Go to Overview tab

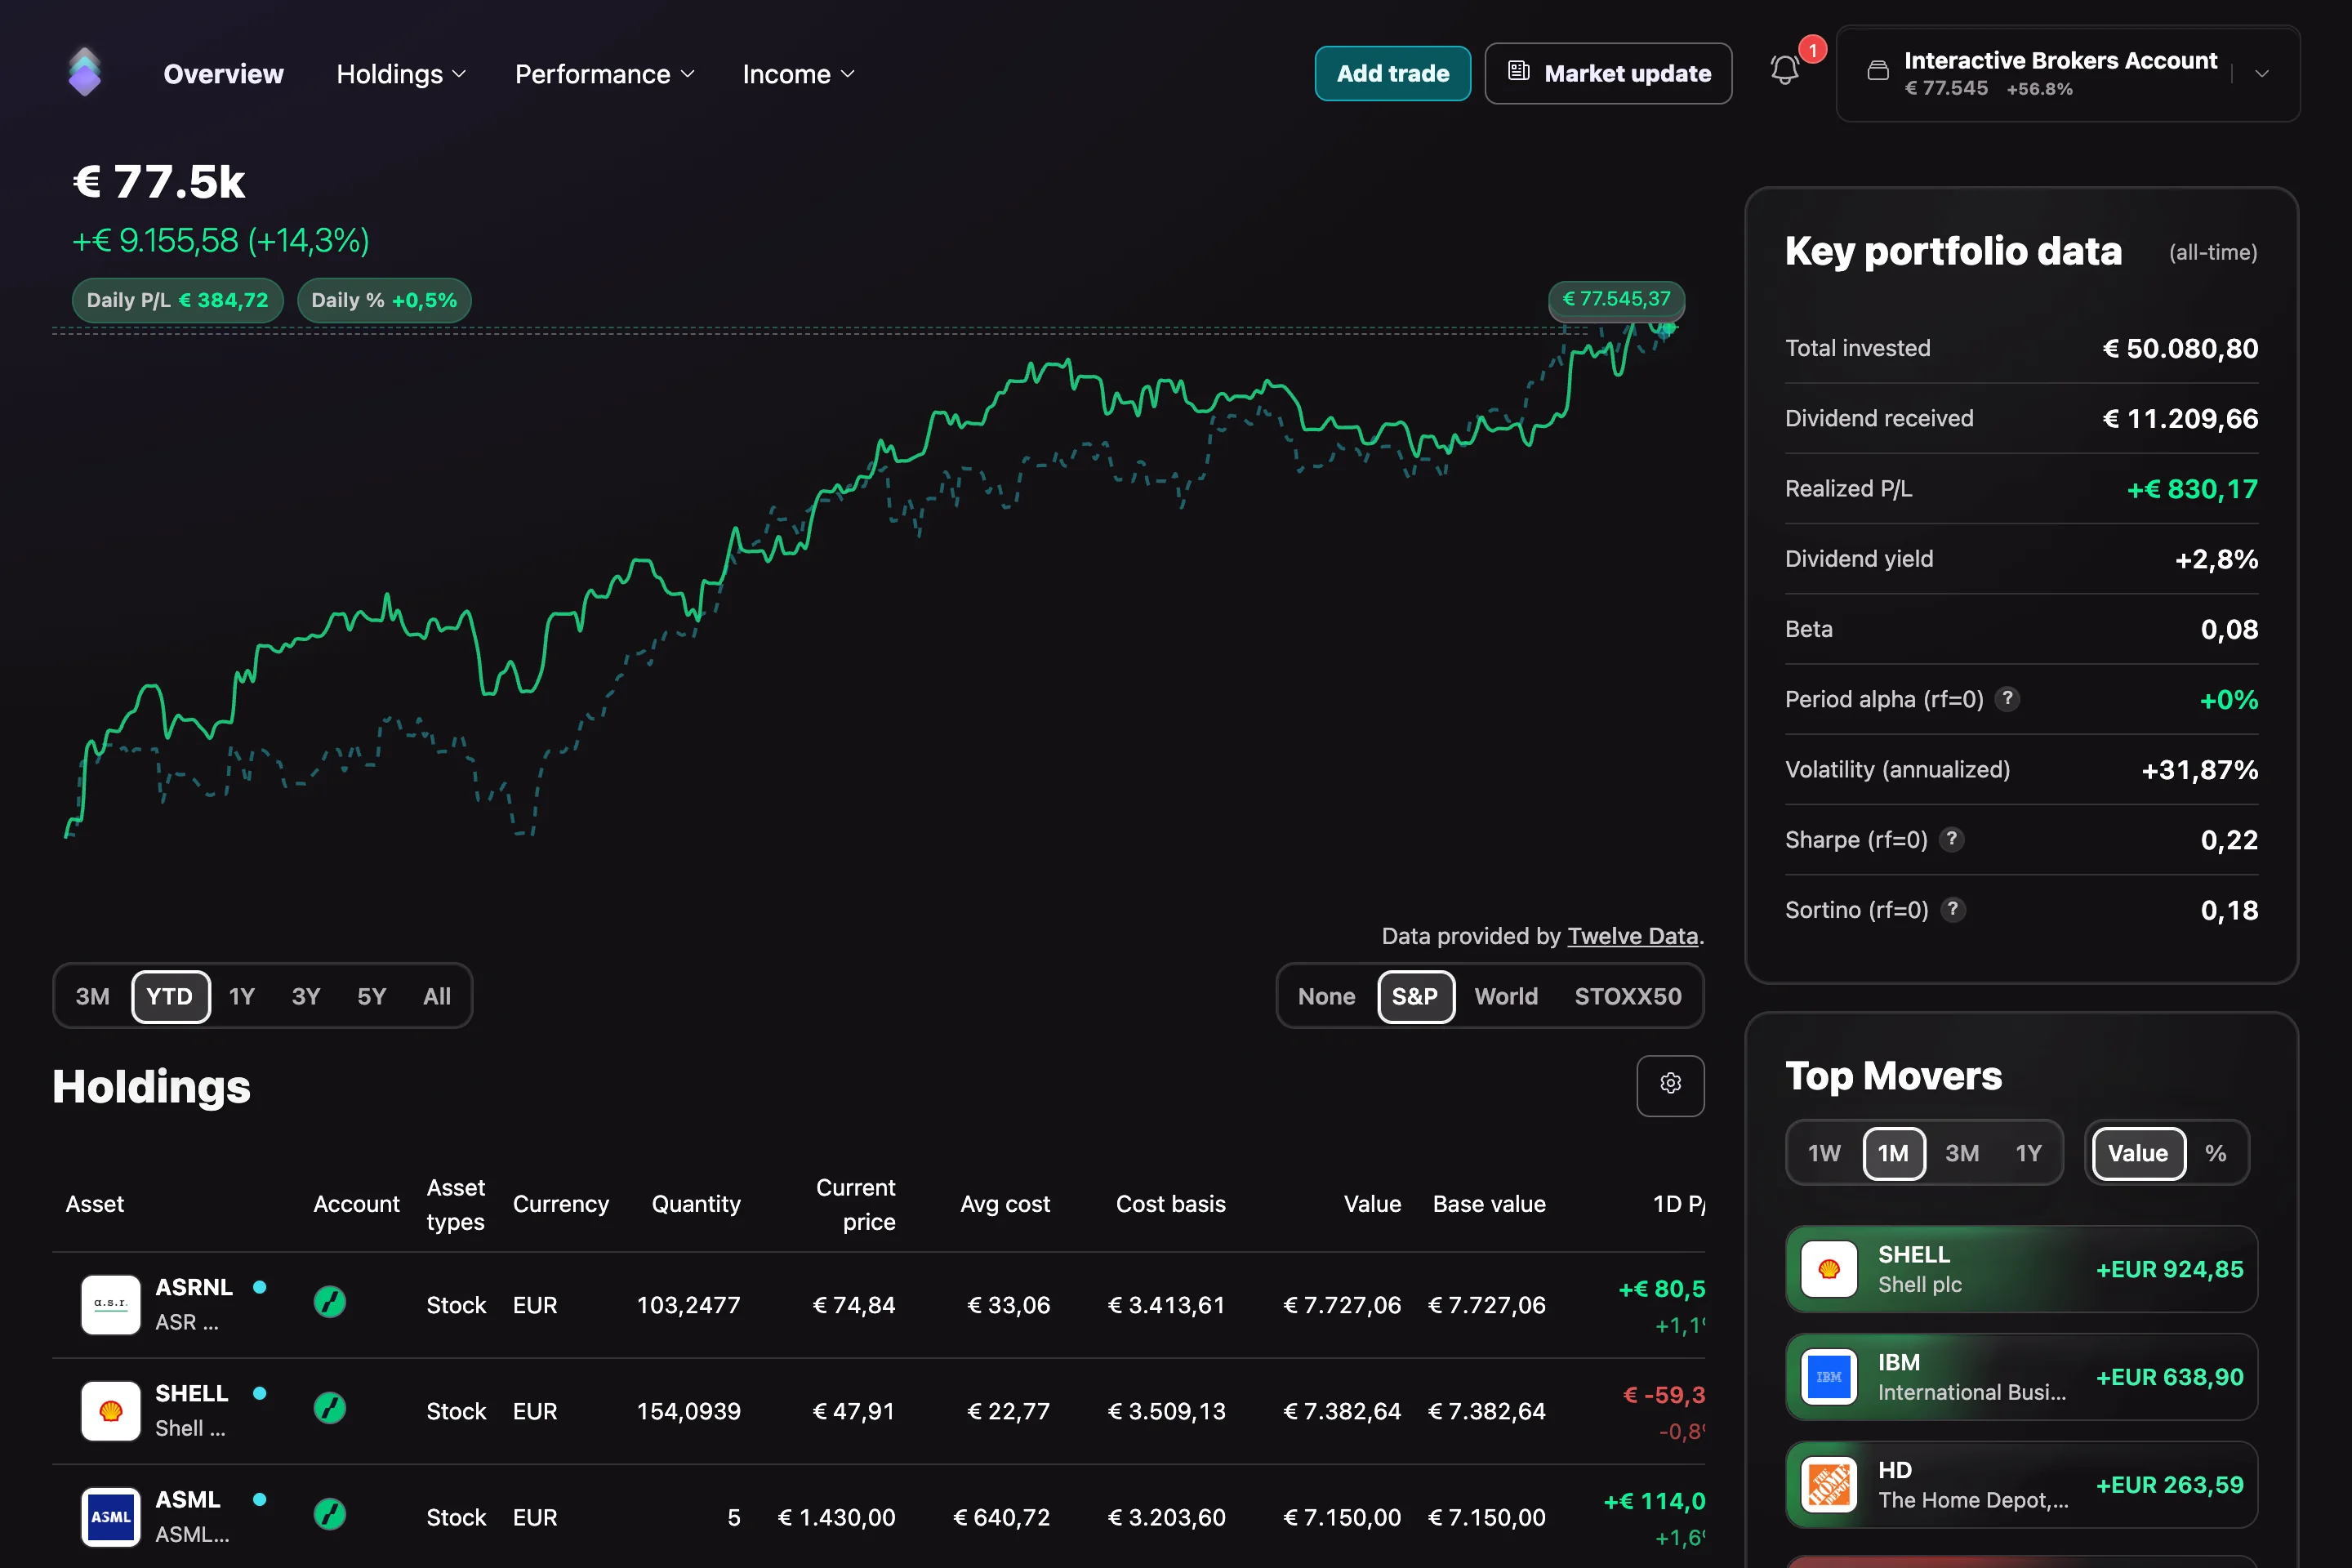(x=223, y=74)
